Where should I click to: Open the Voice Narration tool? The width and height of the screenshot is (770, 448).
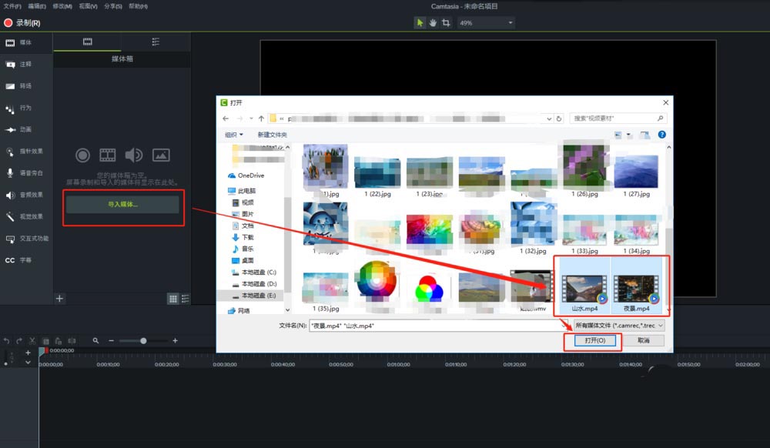[x=24, y=172]
